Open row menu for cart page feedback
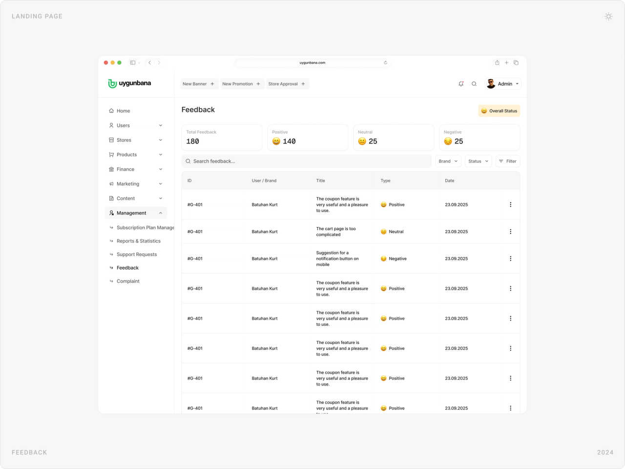Image resolution: width=625 pixels, height=469 pixels. coord(511,232)
